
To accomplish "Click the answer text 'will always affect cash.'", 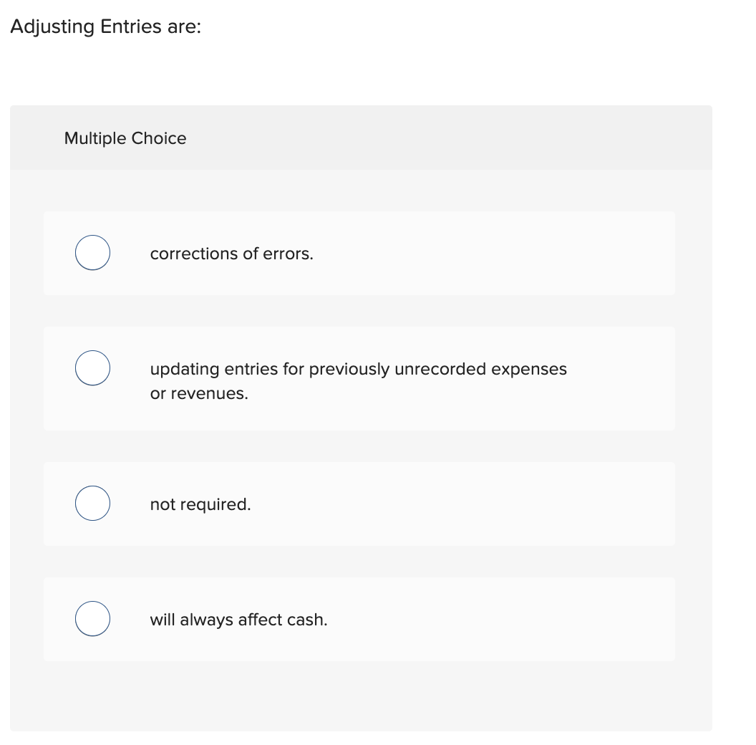I will click(x=238, y=619).
